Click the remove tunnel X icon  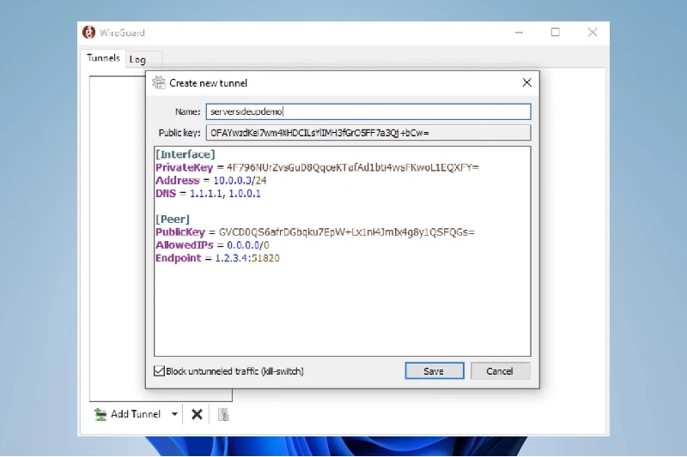click(x=198, y=414)
